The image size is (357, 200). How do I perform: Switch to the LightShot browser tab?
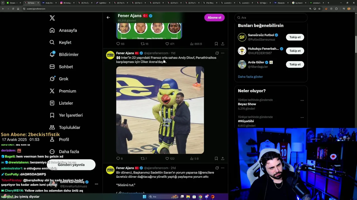click(x=103, y=3)
